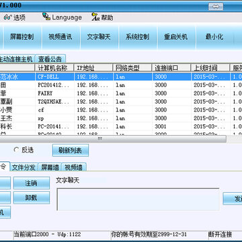Click computer name PC-20141...

coord(54,126)
